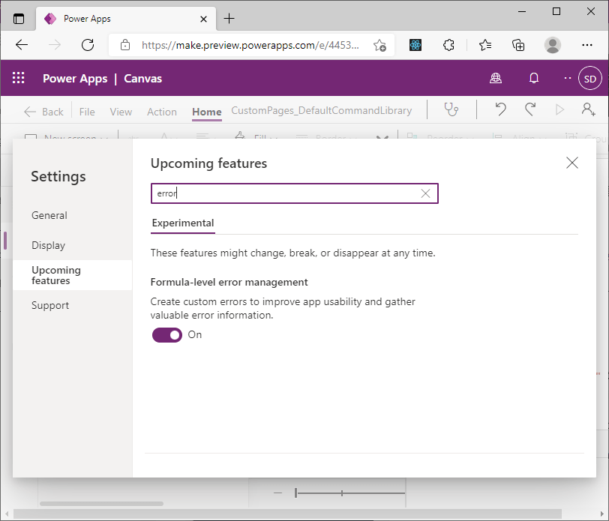This screenshot has height=521, width=609.
Task: Select the Experimental tab
Action: tap(183, 223)
